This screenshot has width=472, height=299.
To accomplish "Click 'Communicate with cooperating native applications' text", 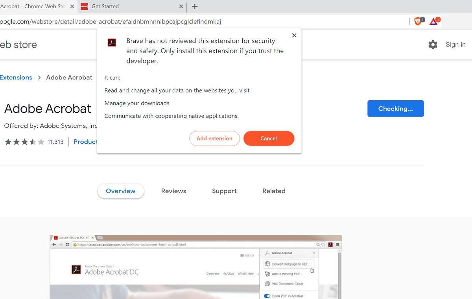I will [x=171, y=116].
